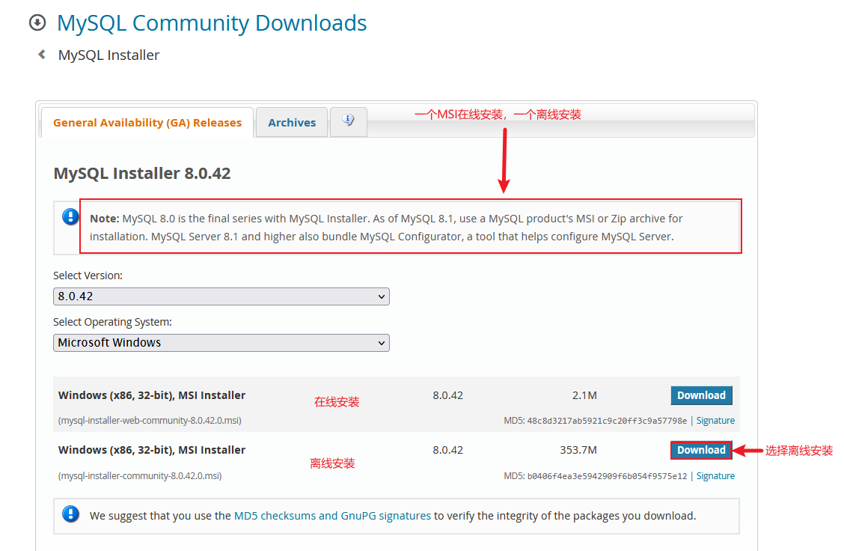The width and height of the screenshot is (844, 551).
Task: Click the blue alert icon beside checksum suggestion
Action: 70,514
